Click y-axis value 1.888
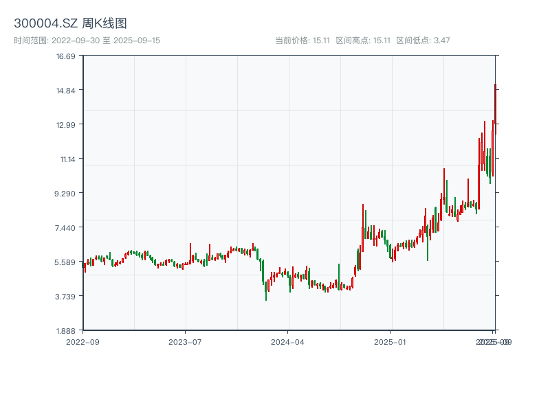This screenshot has height=412, width=550. point(65,331)
